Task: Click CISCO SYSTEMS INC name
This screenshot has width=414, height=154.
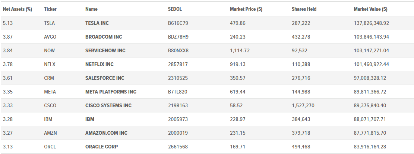Action: click(108, 105)
